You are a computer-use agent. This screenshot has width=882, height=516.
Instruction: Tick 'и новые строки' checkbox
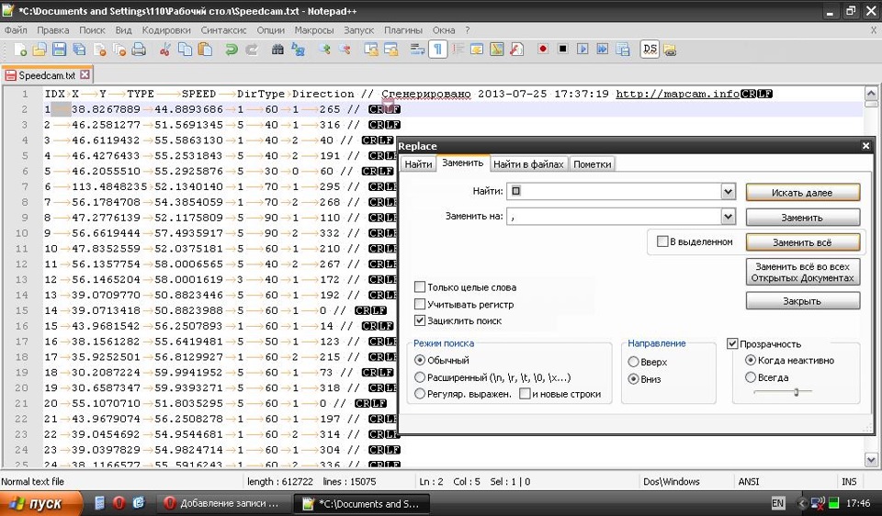525,394
